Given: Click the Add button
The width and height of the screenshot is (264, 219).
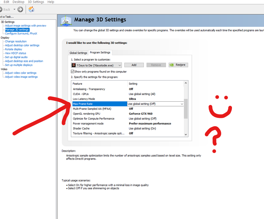Looking at the screenshot, I should 134,65.
